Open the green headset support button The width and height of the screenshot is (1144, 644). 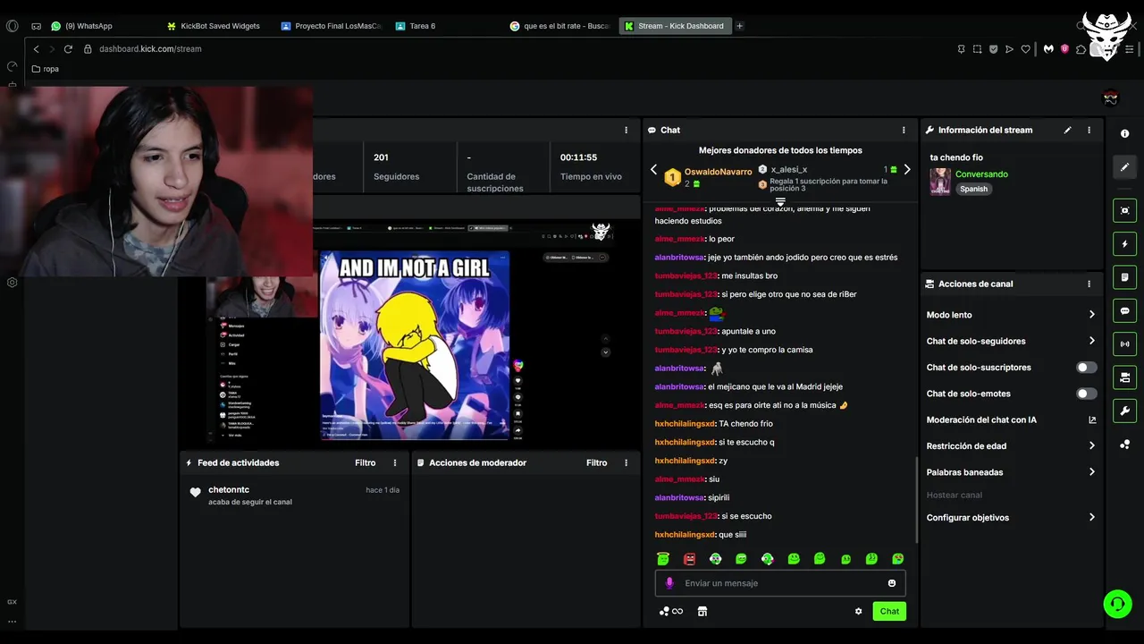coord(1117,605)
